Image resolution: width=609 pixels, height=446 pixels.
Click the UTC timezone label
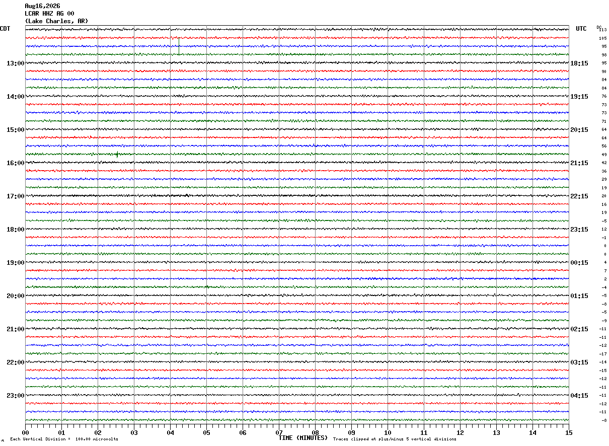click(x=581, y=29)
